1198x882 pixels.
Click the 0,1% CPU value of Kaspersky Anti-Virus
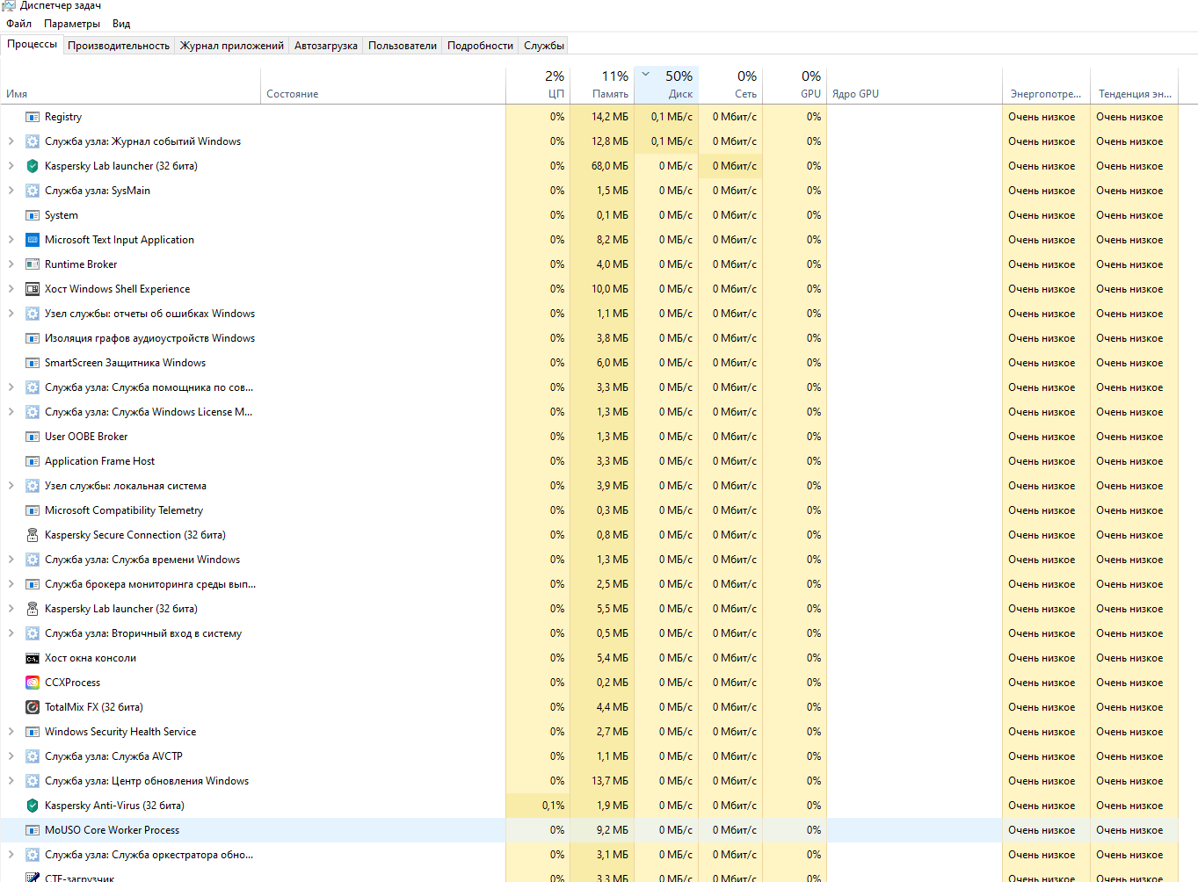tap(554, 806)
